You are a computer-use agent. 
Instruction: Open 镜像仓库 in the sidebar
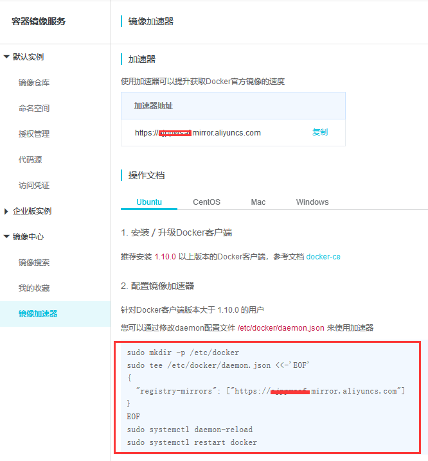(34, 83)
